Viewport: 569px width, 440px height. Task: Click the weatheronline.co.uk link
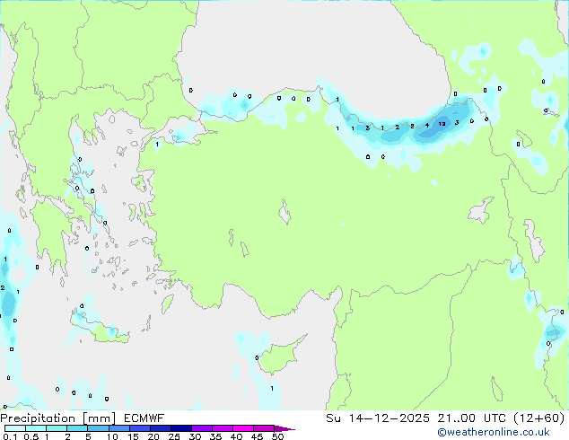pos(494,433)
